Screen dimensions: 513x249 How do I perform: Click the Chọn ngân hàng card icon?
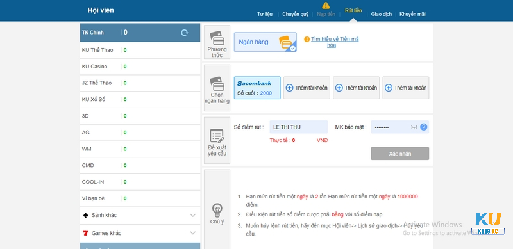217,84
